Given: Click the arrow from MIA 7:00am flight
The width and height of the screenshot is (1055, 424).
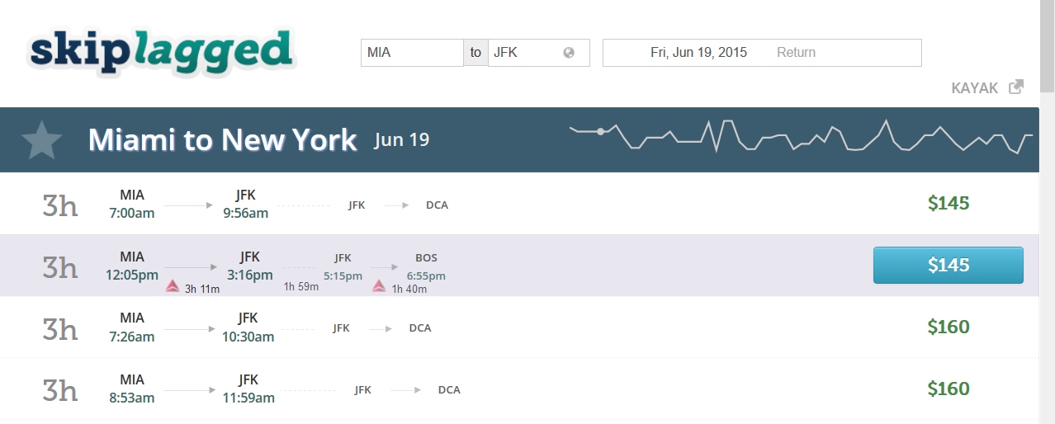Looking at the screenshot, I should 191,205.
